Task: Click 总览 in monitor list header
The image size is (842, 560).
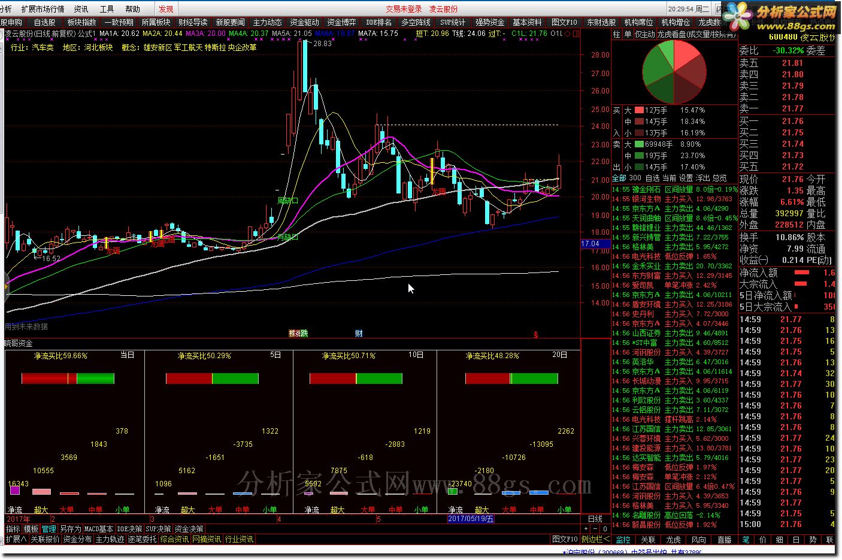Action: (x=719, y=178)
